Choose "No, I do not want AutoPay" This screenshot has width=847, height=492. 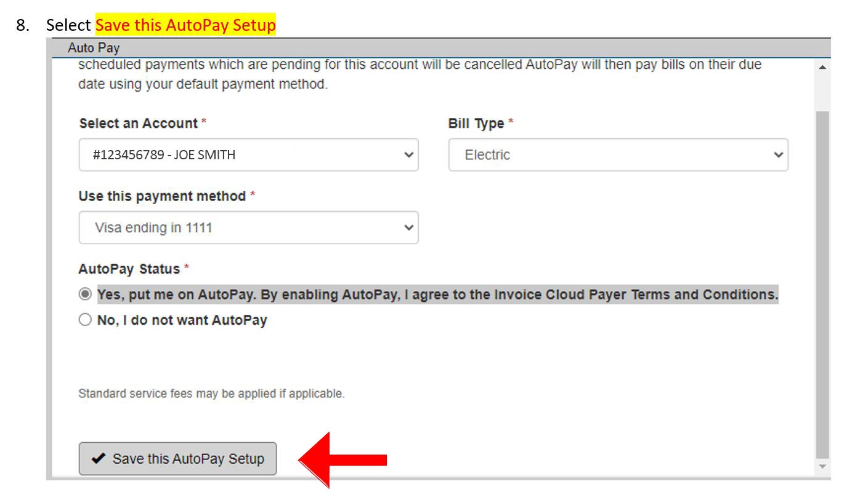pyautogui.click(x=85, y=319)
